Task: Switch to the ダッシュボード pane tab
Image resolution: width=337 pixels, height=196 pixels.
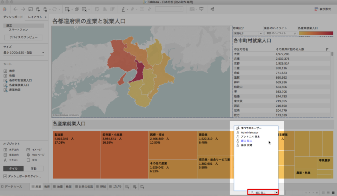Action: [13, 17]
